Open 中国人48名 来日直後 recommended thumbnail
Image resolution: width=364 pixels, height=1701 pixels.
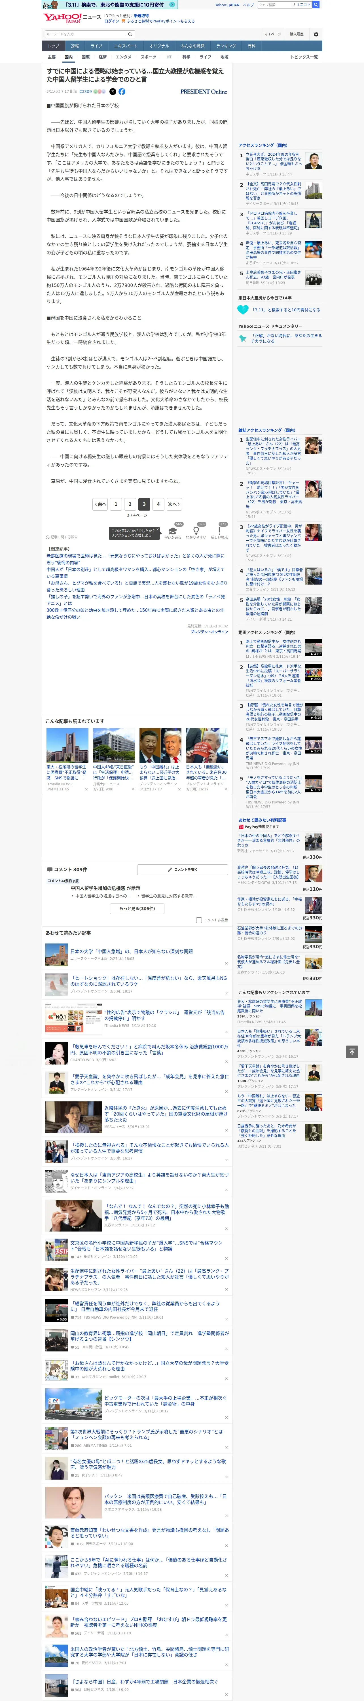114,746
